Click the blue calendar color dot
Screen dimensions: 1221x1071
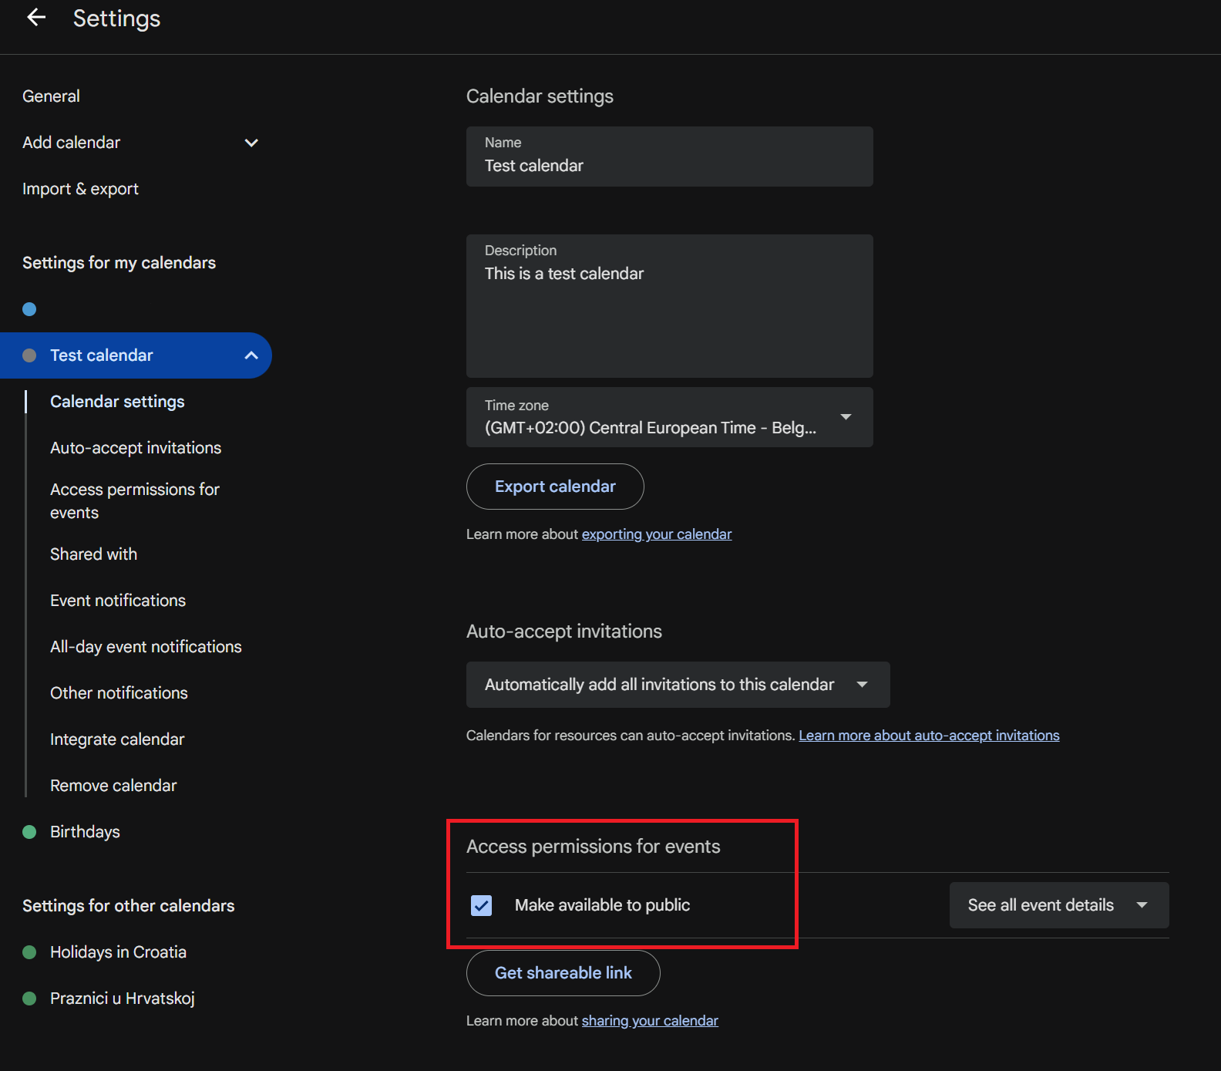(x=29, y=309)
